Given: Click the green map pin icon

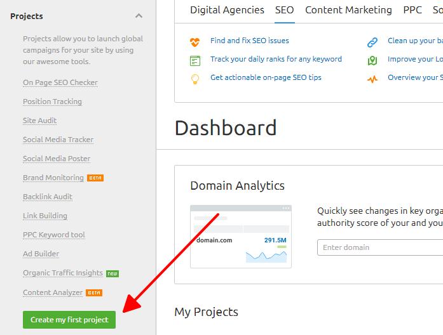Looking at the screenshot, I should (x=372, y=61).
